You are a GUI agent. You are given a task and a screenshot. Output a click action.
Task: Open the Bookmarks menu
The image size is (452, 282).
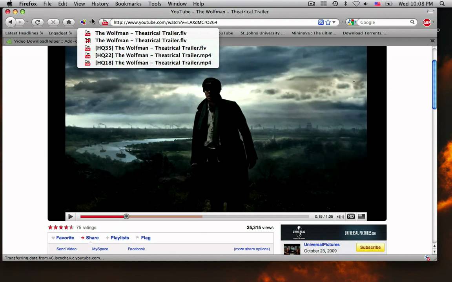tap(128, 4)
